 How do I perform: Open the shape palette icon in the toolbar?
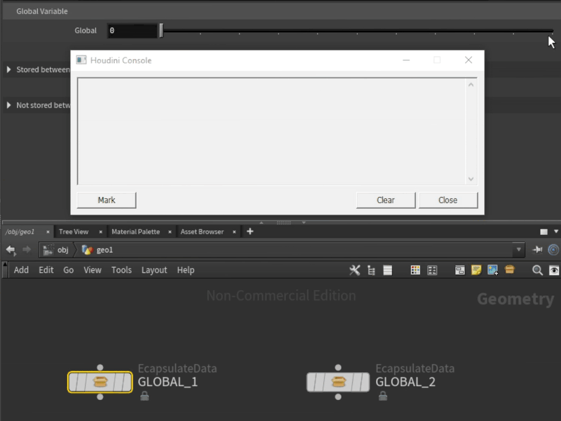(432, 270)
